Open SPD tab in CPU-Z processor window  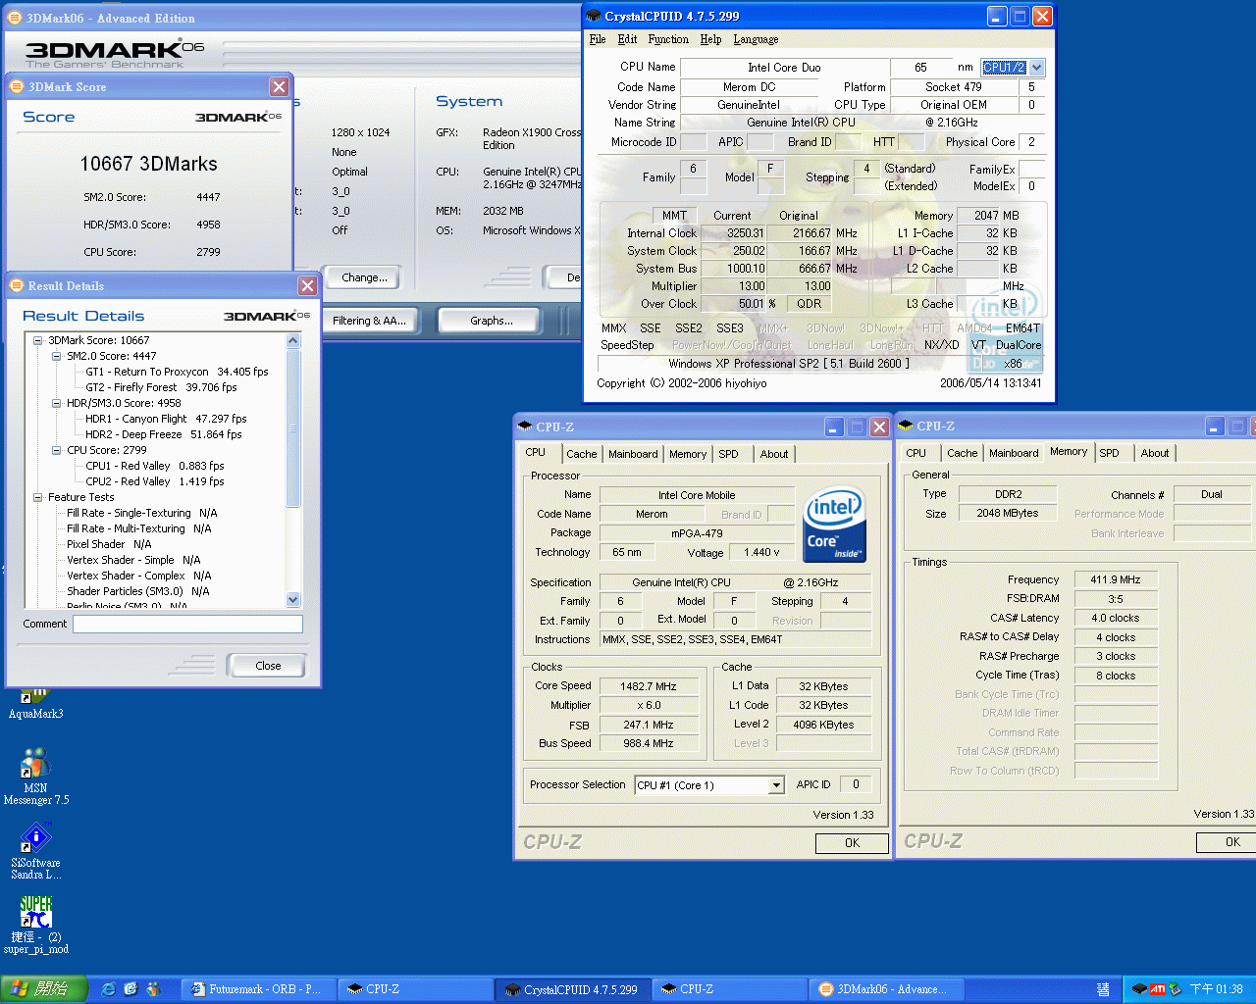coord(728,454)
